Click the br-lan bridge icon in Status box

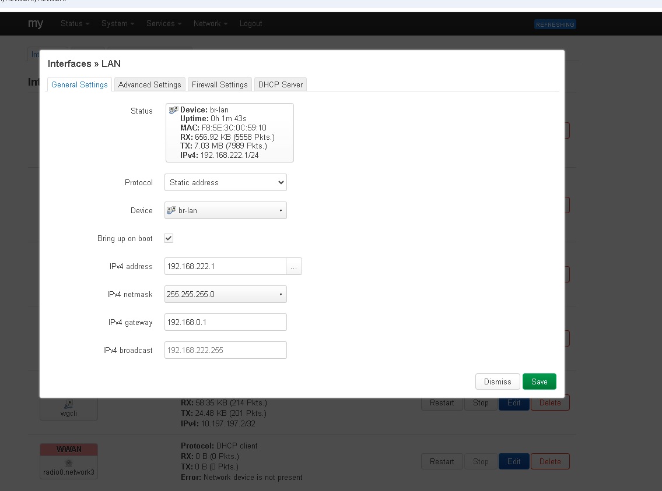[174, 110]
